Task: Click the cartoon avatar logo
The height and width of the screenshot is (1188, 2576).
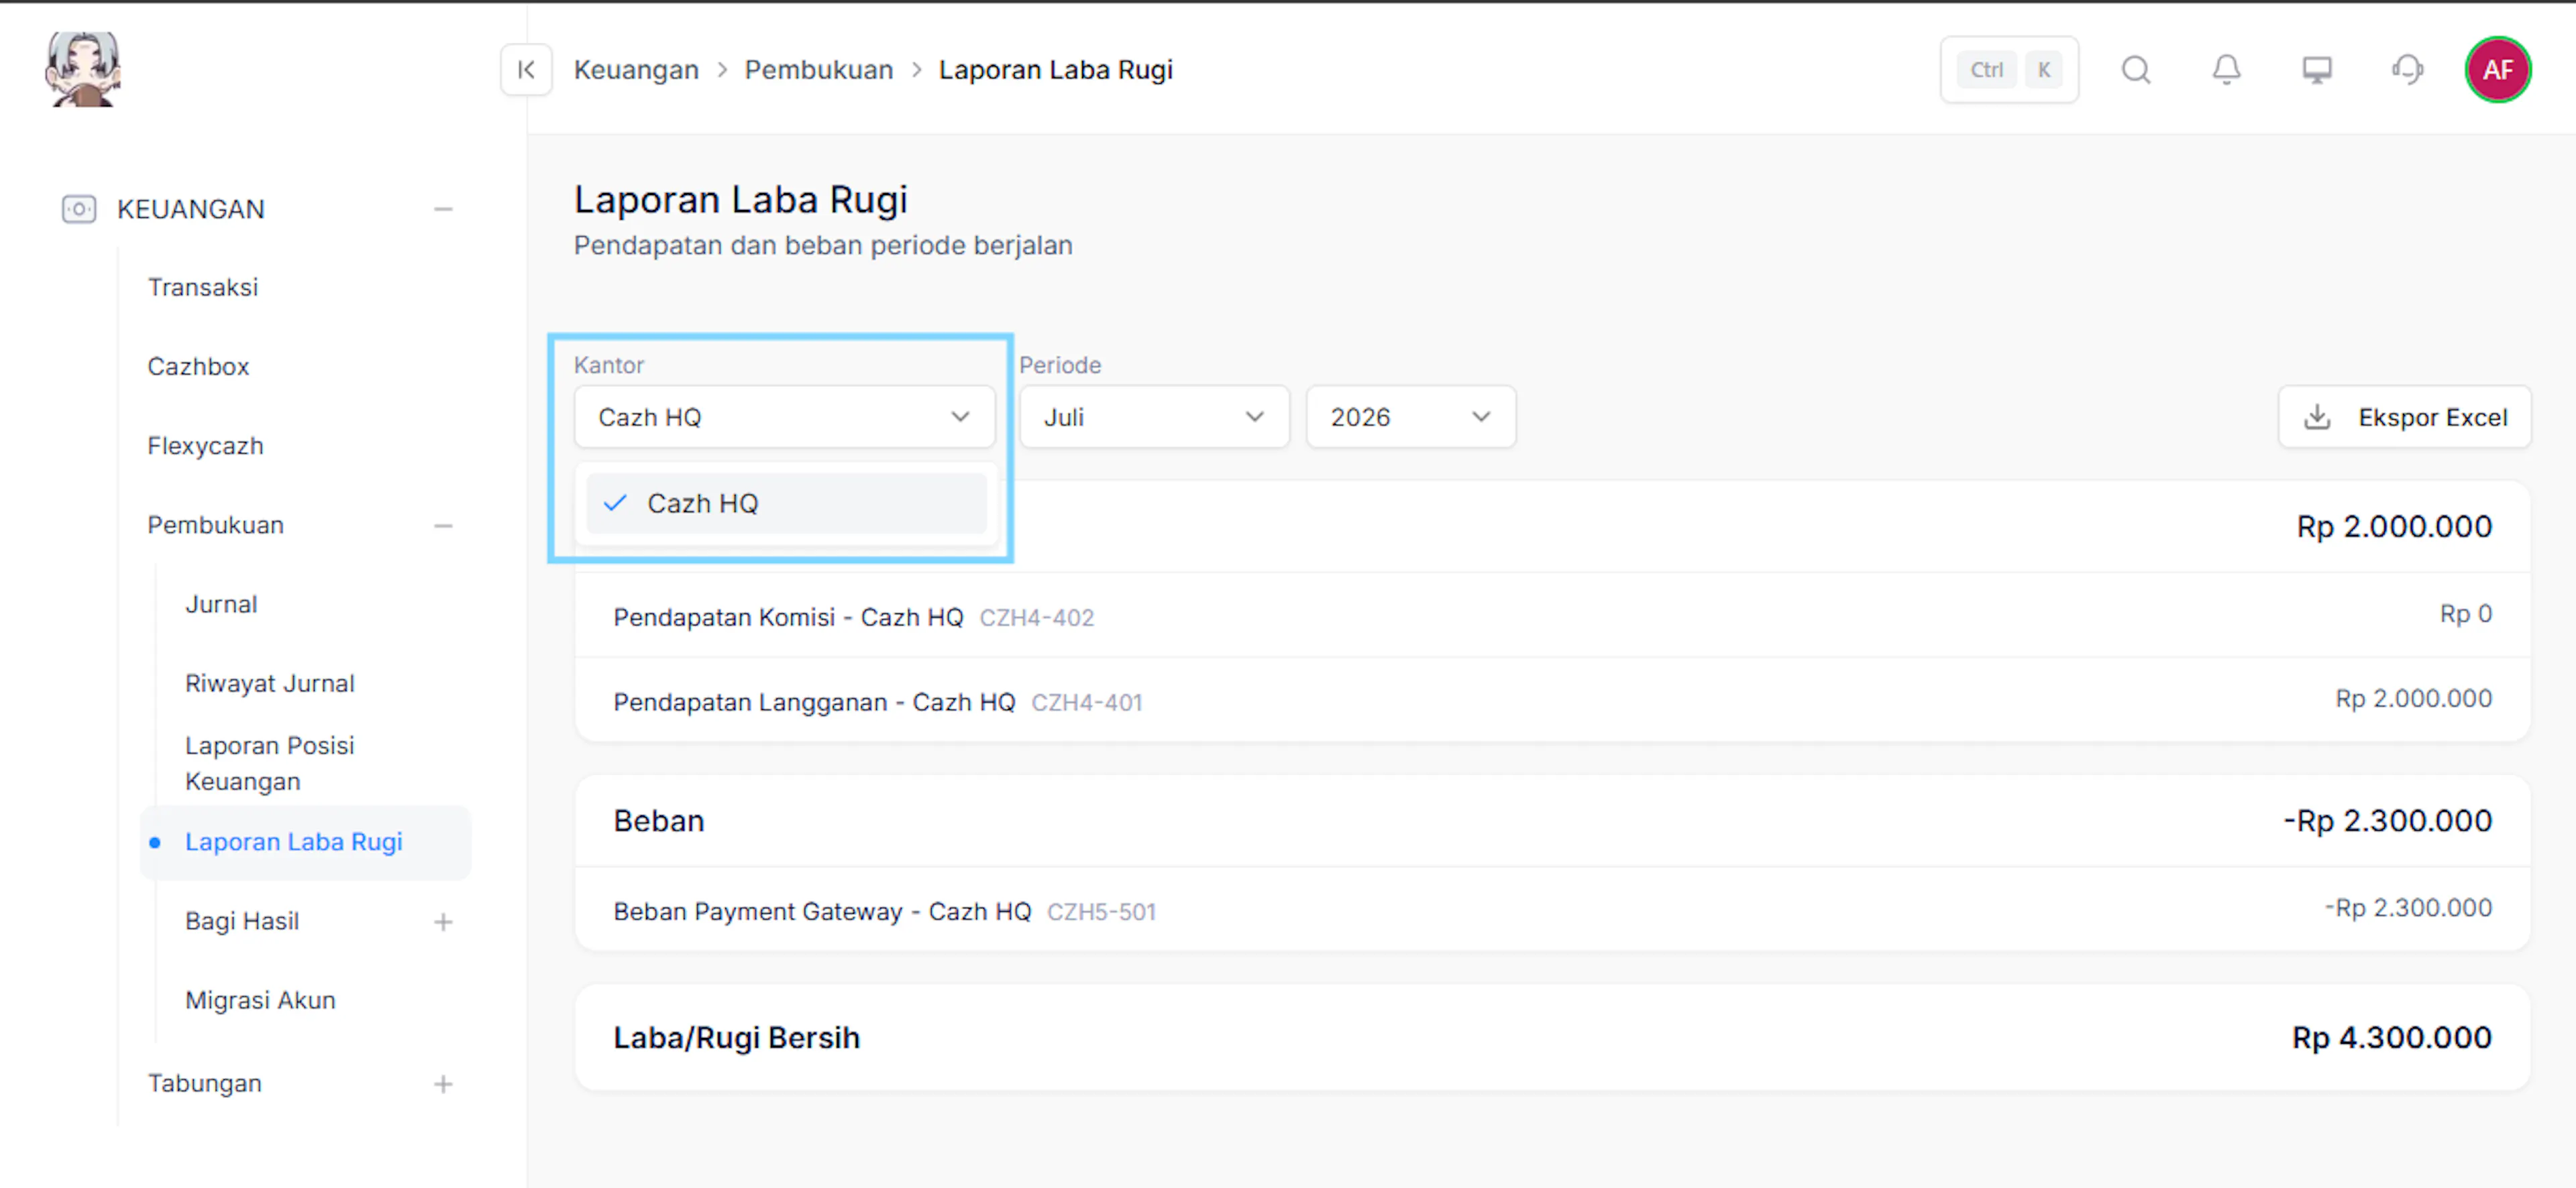Action: click(83, 68)
